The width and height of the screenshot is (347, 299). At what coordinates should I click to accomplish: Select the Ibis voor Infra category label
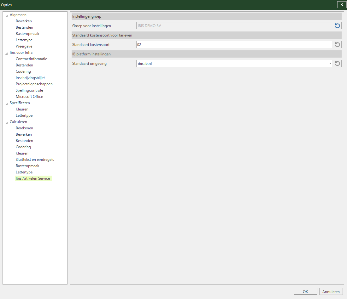[21, 53]
